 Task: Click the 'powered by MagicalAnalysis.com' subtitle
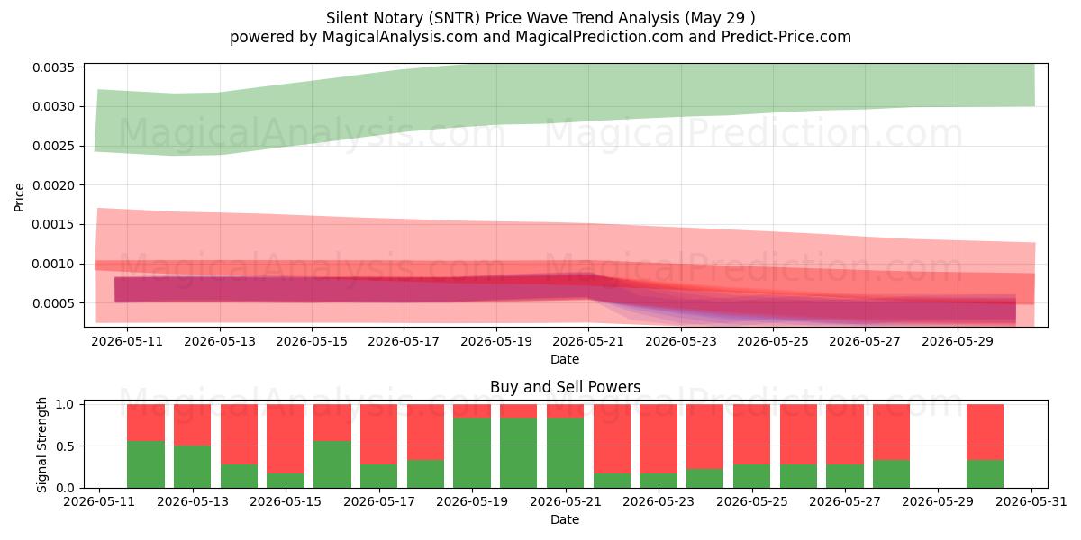351,37
